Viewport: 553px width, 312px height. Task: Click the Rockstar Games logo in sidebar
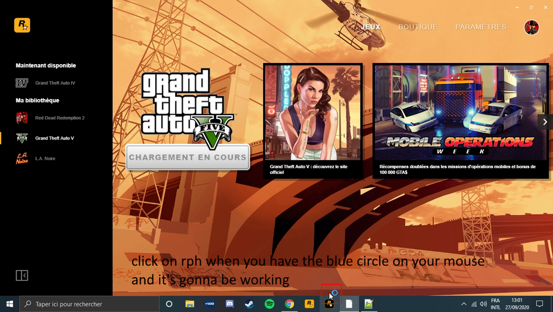coord(22,25)
